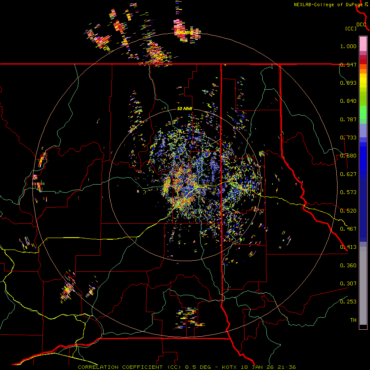The height and width of the screenshot is (370, 370).
Task: Click the 1.000 value on the color scale
Action: pos(348,46)
